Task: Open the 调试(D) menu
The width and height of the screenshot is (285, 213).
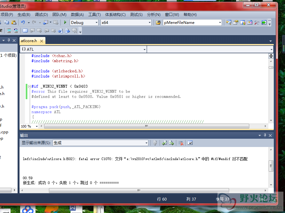Action: pyautogui.click(x=41, y=14)
